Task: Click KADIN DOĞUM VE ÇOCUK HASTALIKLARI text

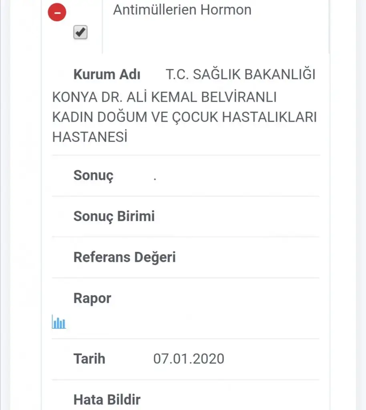Action: click(184, 117)
